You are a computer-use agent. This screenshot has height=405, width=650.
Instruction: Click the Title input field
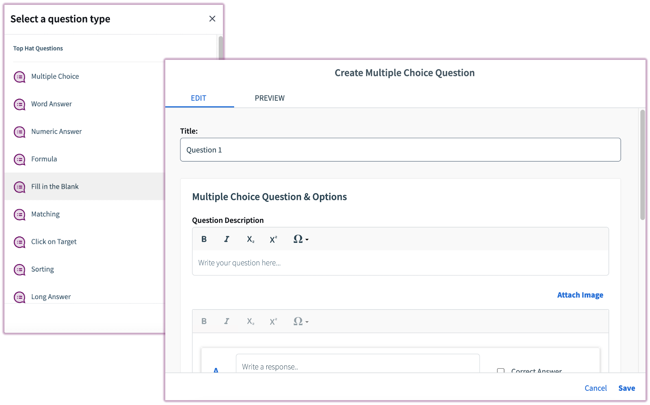(400, 150)
